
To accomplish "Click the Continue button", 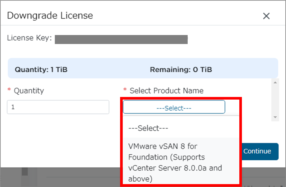I will pos(260,151).
